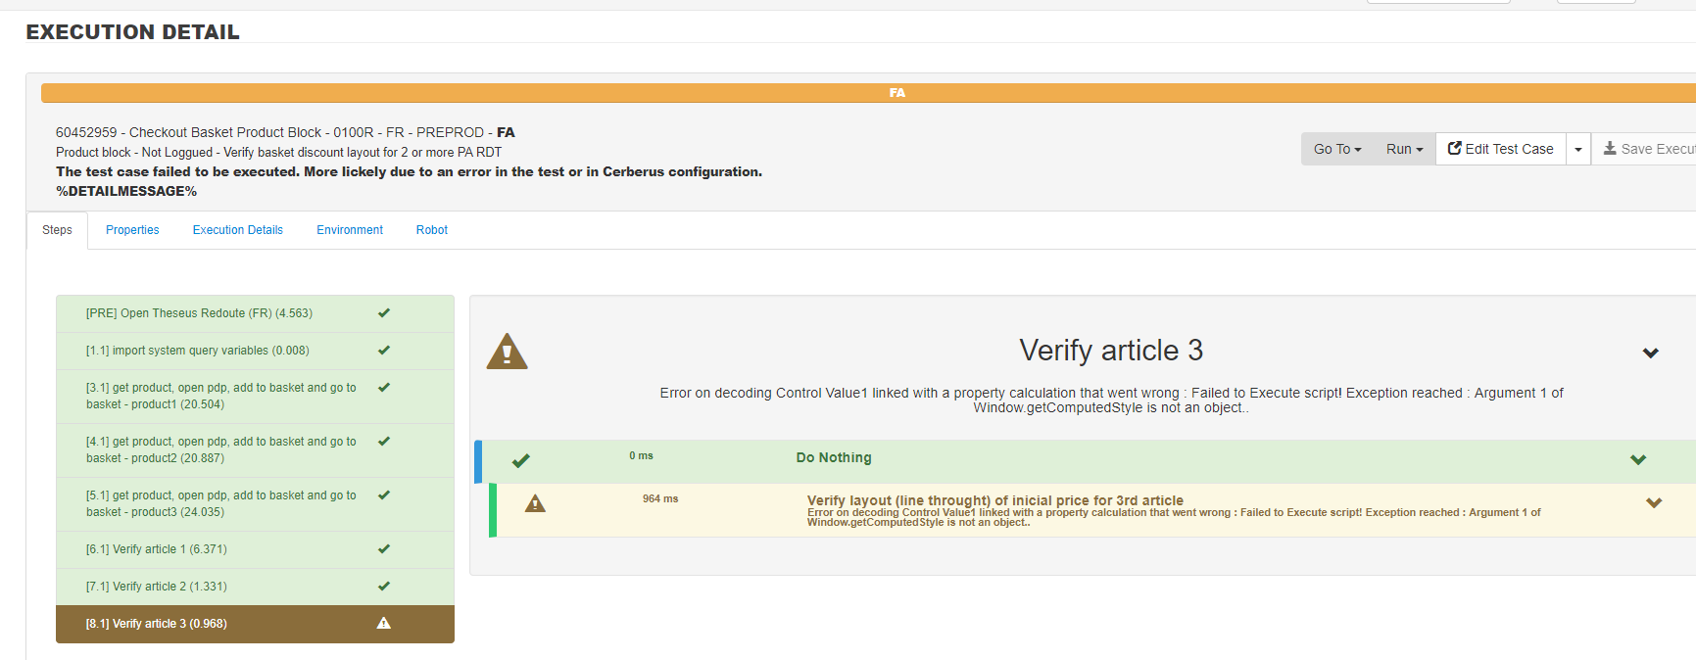Click the %DETAILMESSAGE% text
Image resolution: width=1696 pixels, height=660 pixels.
(x=126, y=191)
